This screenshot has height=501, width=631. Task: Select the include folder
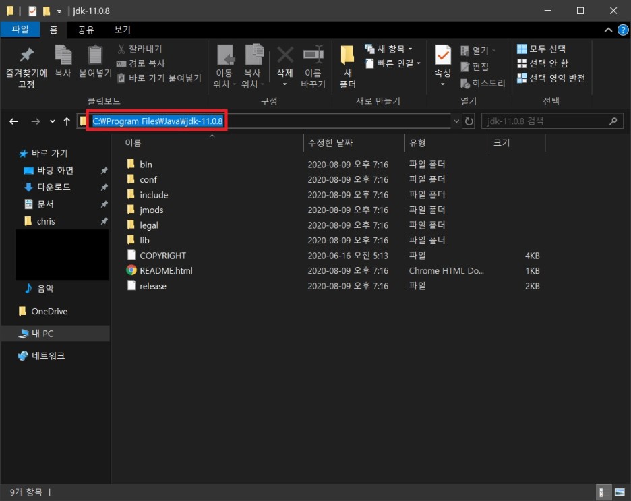154,195
